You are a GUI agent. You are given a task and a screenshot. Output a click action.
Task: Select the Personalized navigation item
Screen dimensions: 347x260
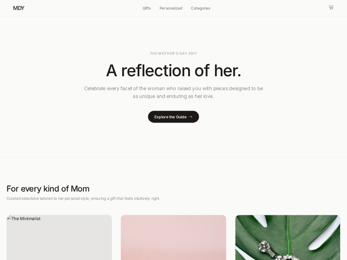(171, 8)
